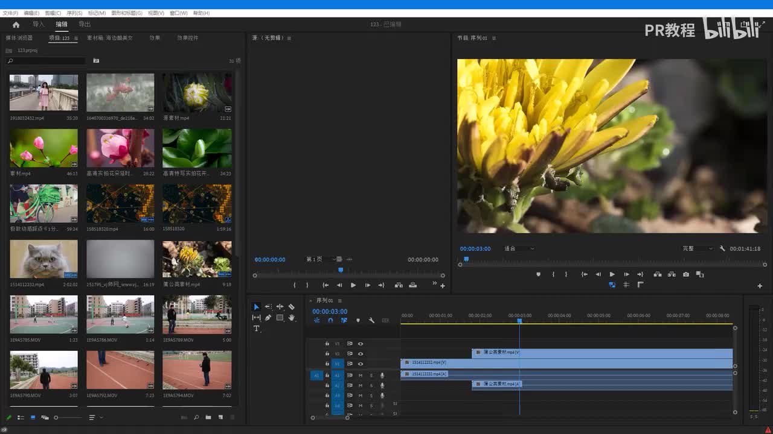This screenshot has height=434, width=773.
Task: Click Export Frame camera icon in Program monitor
Action: (x=686, y=274)
